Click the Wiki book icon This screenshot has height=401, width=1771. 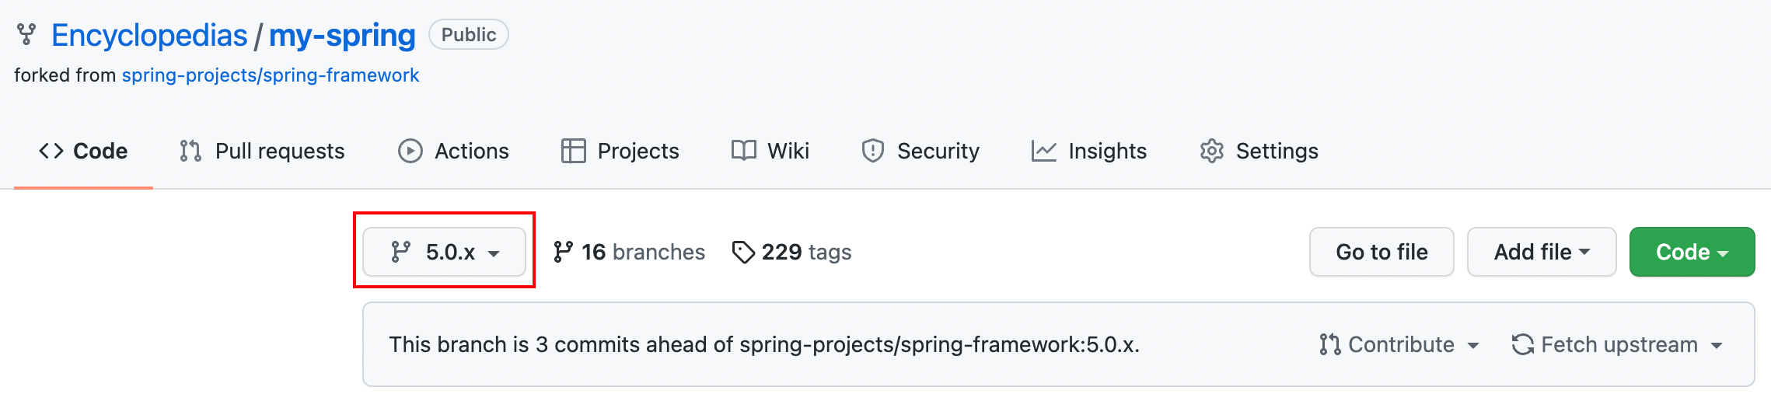(x=744, y=151)
